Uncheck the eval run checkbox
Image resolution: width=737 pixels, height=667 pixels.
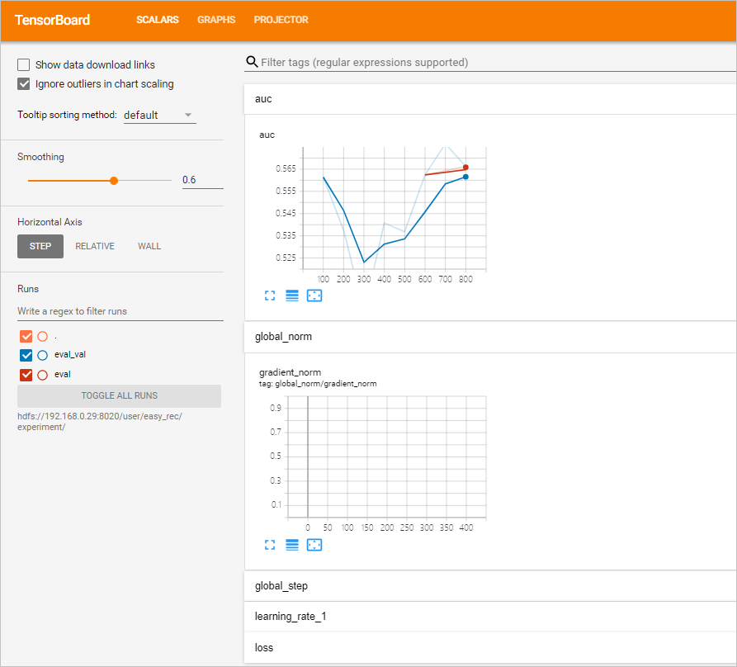[x=26, y=375]
